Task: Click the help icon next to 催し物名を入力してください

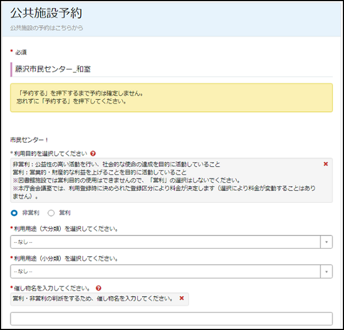Action: 99,288
